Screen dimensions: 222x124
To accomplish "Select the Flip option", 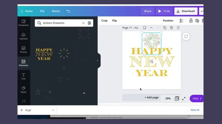I will 114,21.
